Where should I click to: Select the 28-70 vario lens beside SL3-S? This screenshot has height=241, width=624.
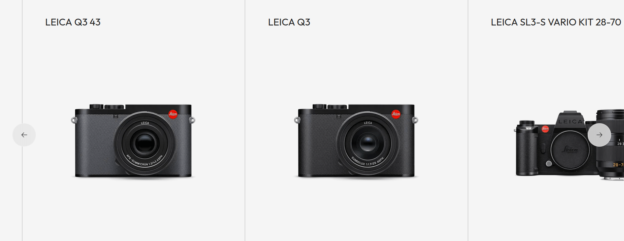(610, 145)
